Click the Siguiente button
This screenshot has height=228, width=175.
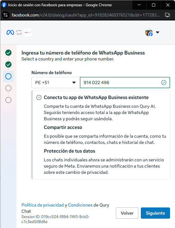point(155,213)
